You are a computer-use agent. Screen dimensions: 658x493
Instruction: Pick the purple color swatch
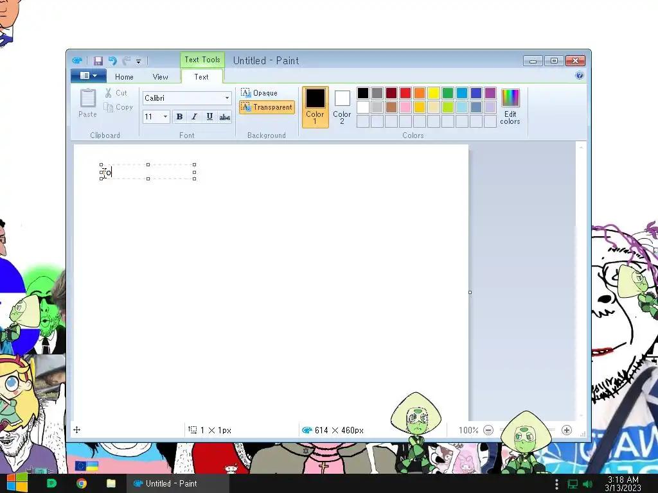(490, 93)
